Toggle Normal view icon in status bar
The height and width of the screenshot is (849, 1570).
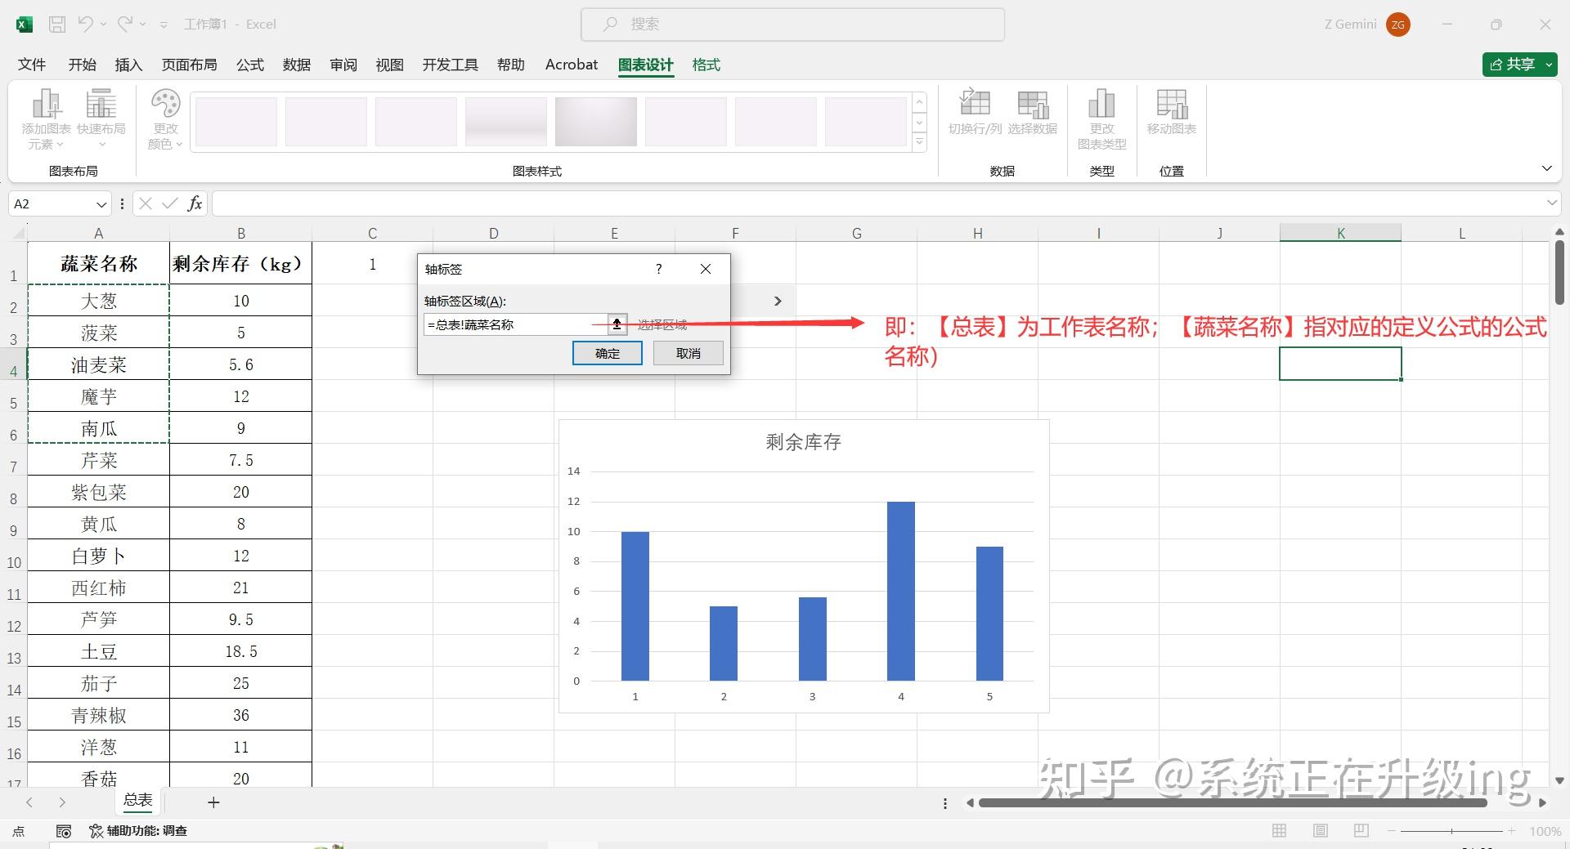[x=1278, y=830]
